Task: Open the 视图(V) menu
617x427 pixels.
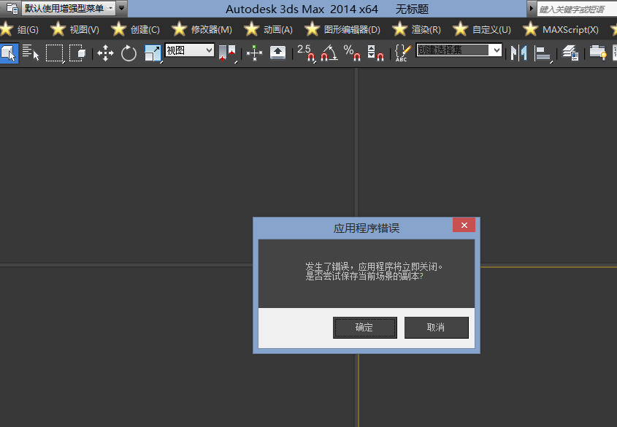Action: [x=84, y=30]
